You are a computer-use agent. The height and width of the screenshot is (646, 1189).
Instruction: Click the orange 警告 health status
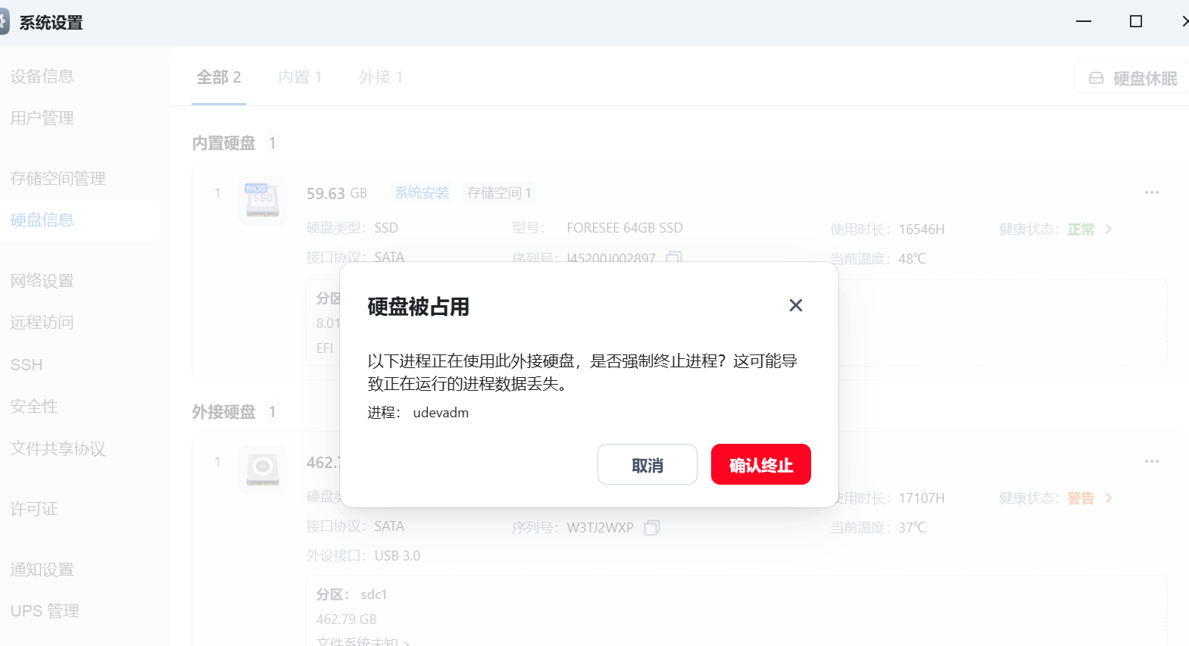pyautogui.click(x=1081, y=498)
